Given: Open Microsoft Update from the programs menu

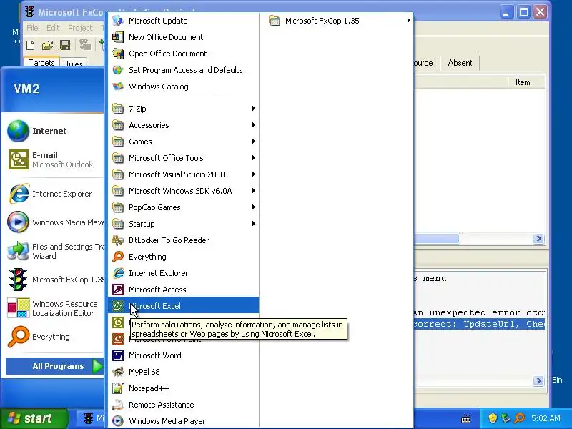Looking at the screenshot, I should click(183, 21).
